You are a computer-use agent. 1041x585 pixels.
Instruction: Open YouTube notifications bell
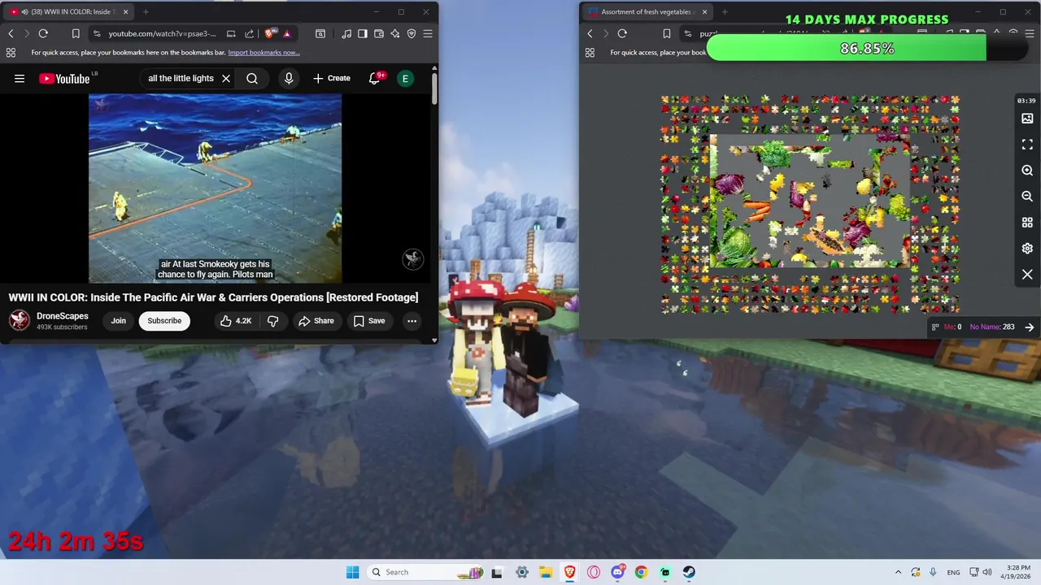pyautogui.click(x=376, y=79)
